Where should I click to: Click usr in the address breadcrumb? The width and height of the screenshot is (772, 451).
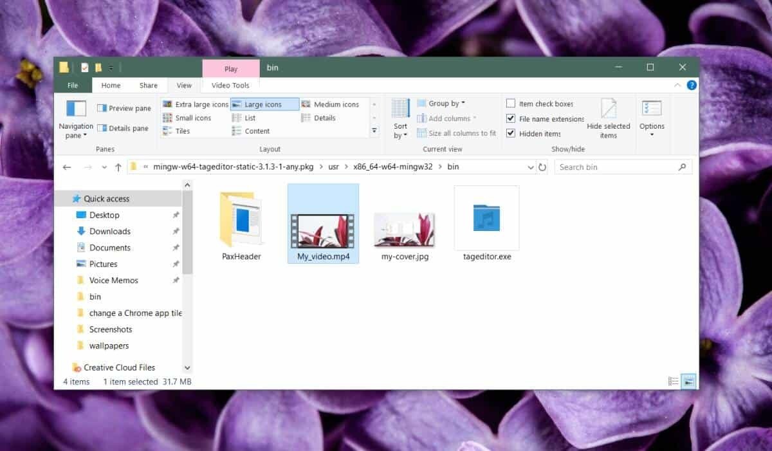[333, 167]
